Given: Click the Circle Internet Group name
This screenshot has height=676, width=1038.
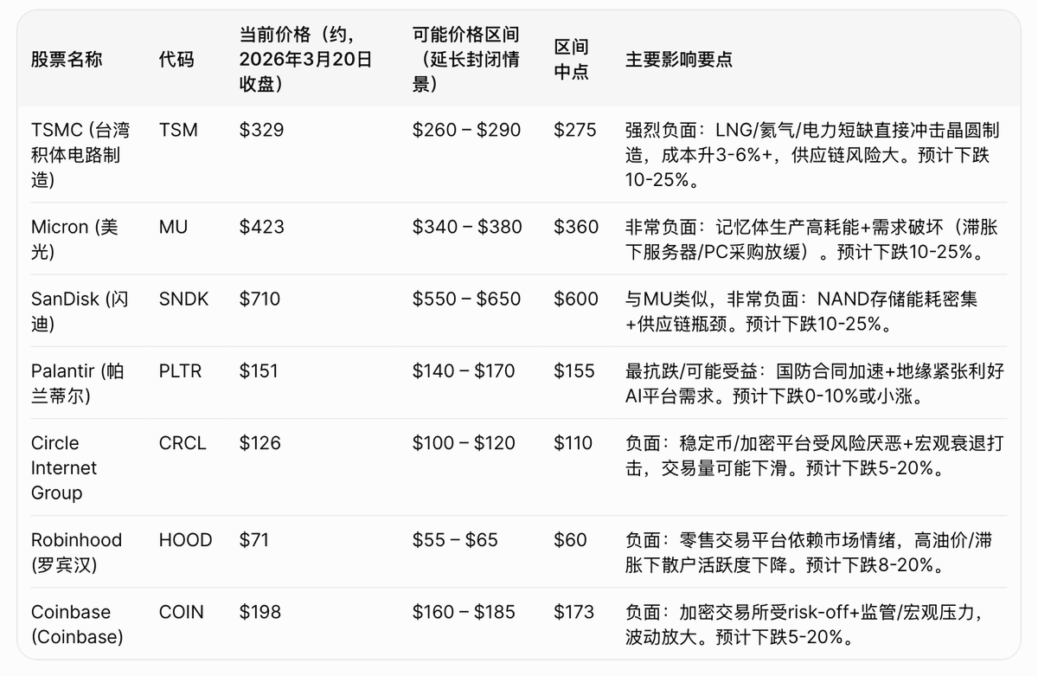Looking at the screenshot, I should point(64,467).
